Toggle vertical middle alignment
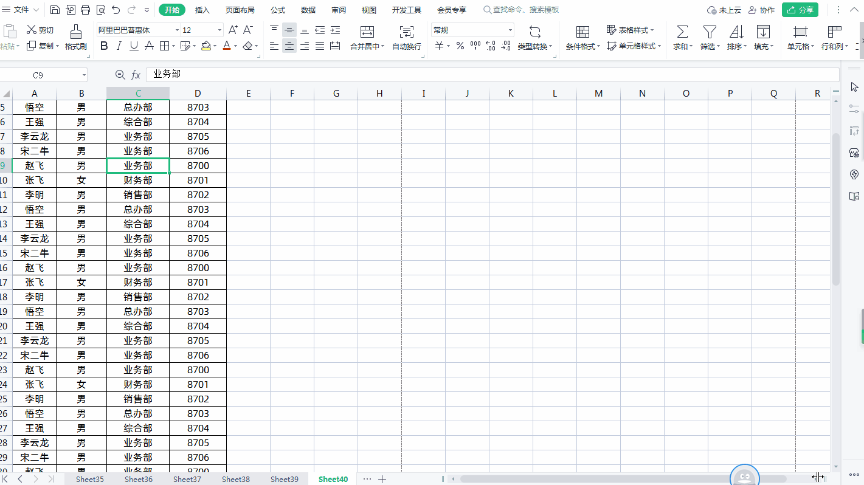The image size is (864, 485). click(x=289, y=30)
